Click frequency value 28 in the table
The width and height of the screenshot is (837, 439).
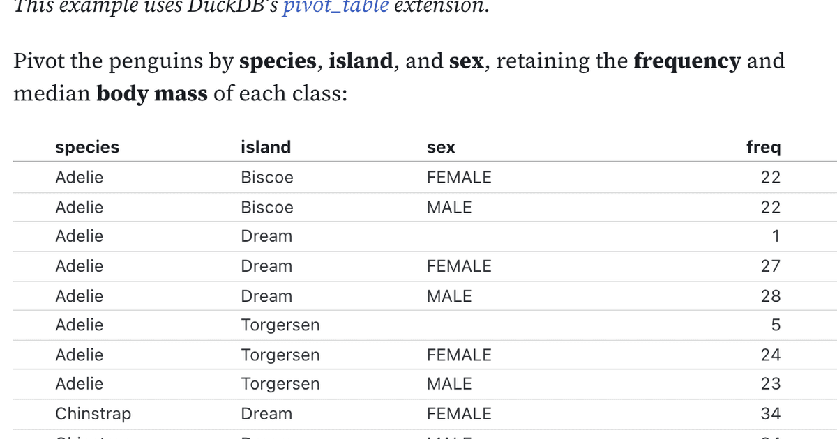(x=770, y=296)
